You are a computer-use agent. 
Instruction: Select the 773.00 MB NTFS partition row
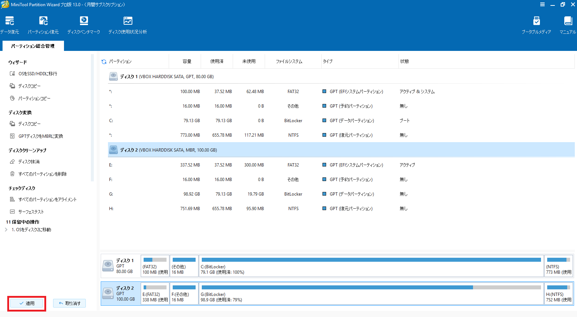341,135
